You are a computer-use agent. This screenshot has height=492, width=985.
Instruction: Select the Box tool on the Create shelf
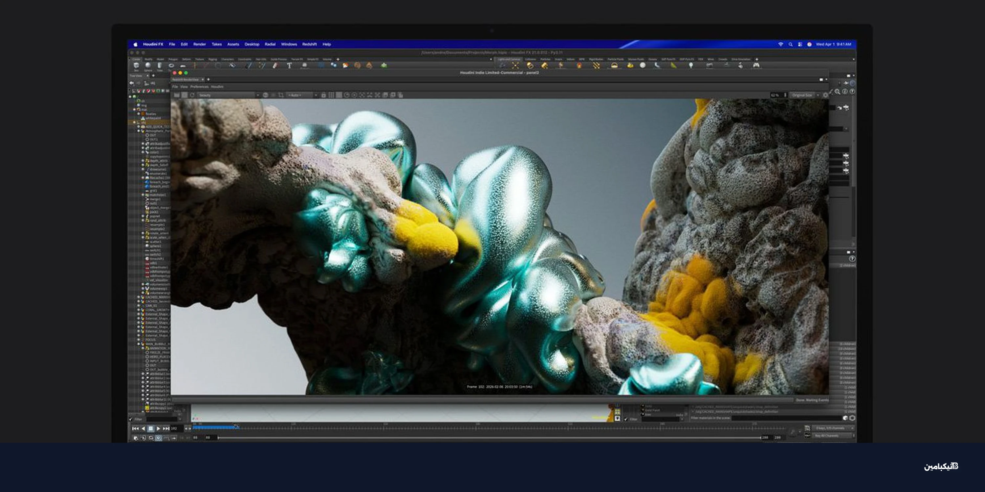[137, 66]
